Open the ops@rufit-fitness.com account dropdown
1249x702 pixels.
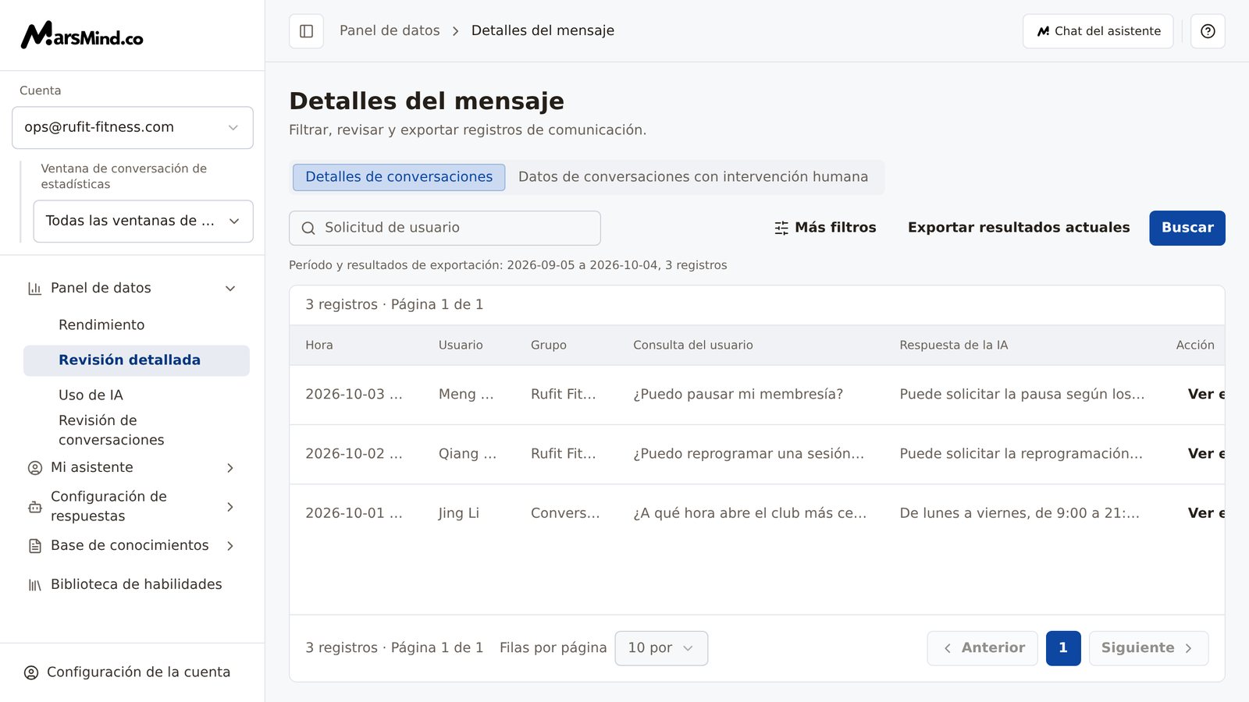click(133, 127)
